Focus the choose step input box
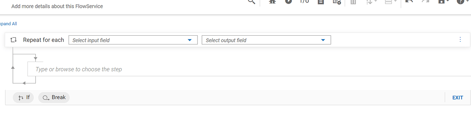Screen dimensions: 471x129 point(249,69)
